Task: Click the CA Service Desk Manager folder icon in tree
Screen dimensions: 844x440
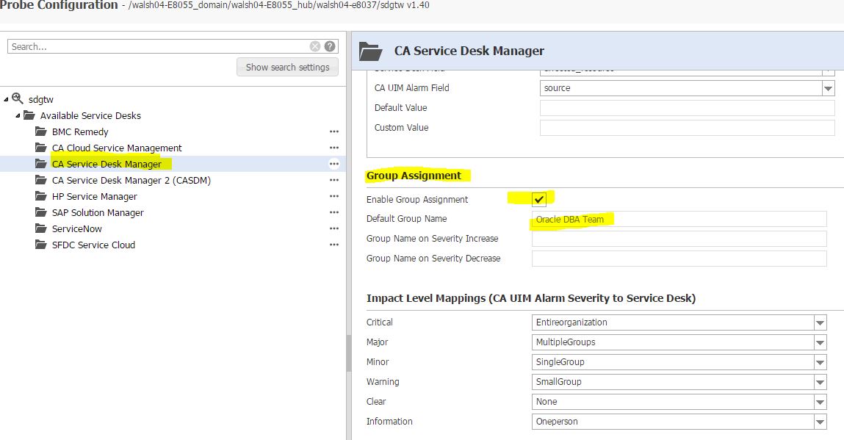Action: click(41, 164)
